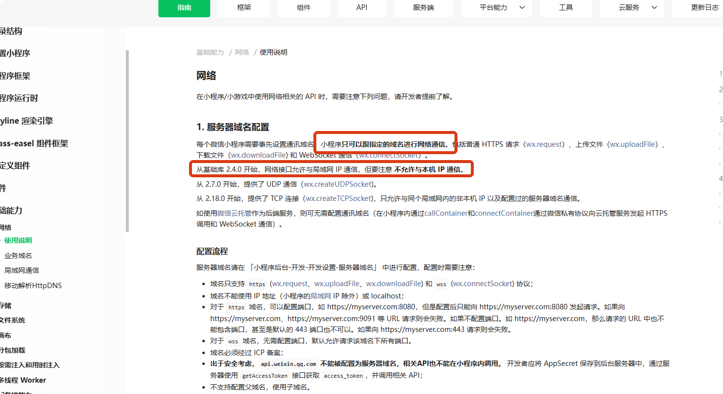Click wx.uploadFile link in bullet list
The height and width of the screenshot is (394, 723).
click(337, 284)
